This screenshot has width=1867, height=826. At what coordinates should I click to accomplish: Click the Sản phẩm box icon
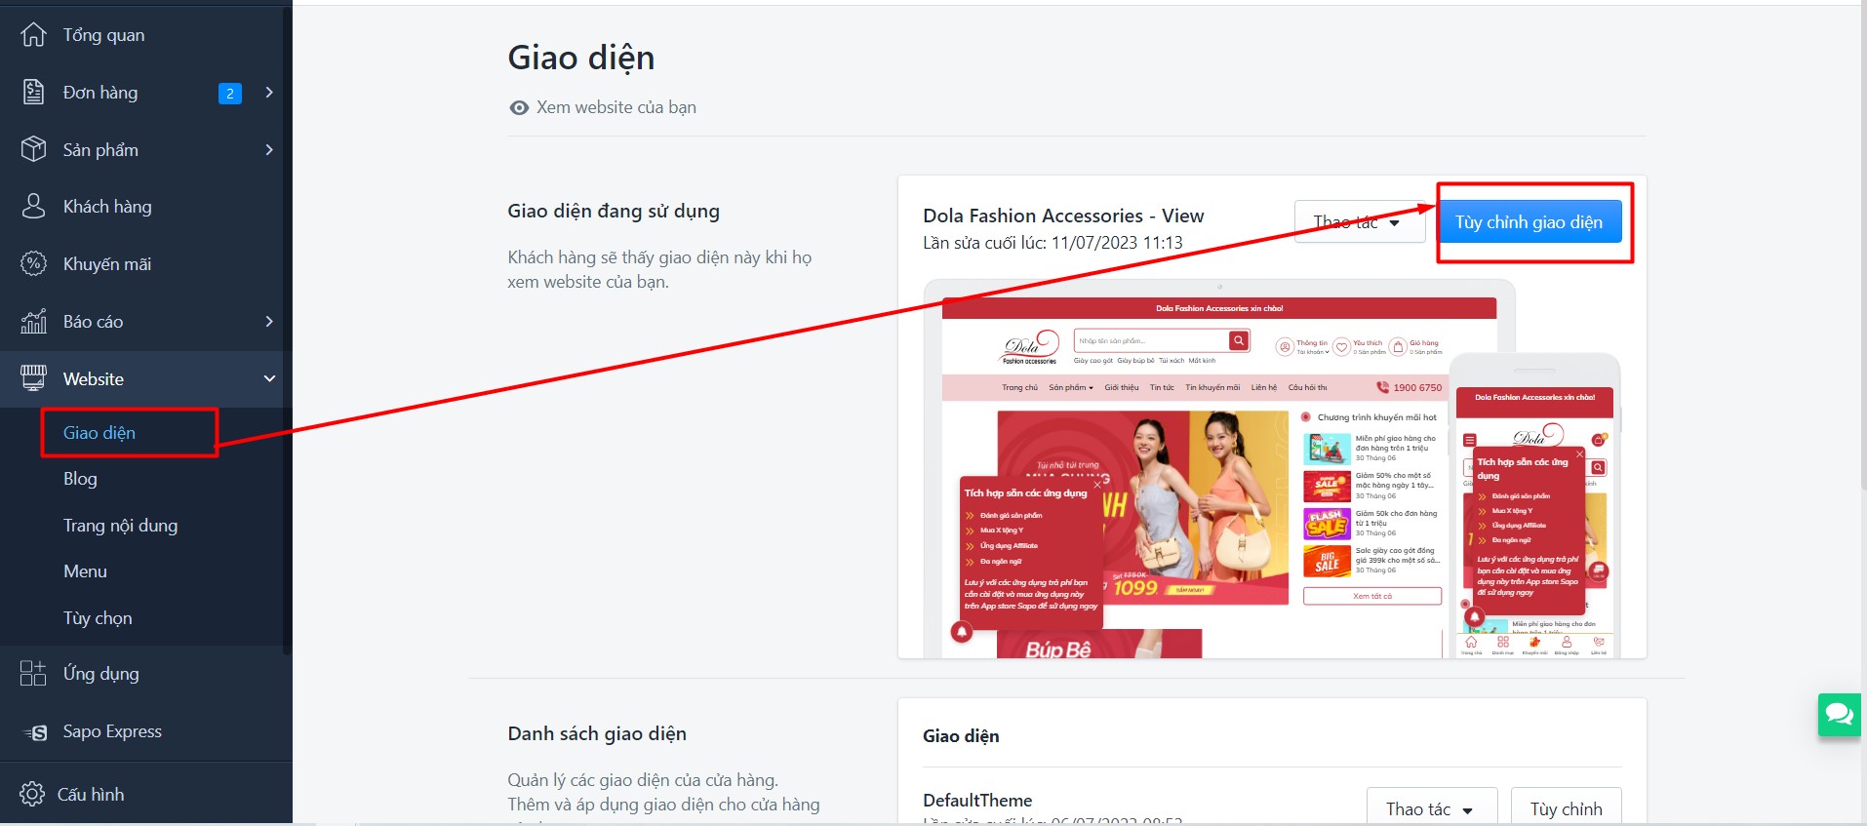click(33, 149)
